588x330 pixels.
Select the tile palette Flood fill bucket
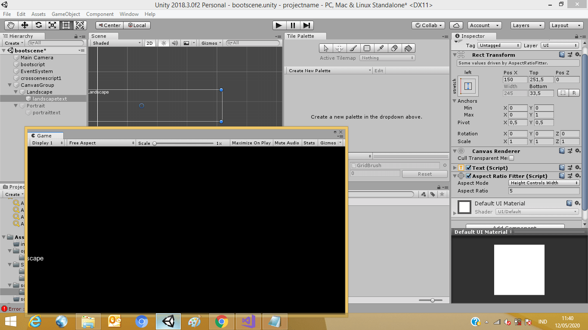[408, 48]
